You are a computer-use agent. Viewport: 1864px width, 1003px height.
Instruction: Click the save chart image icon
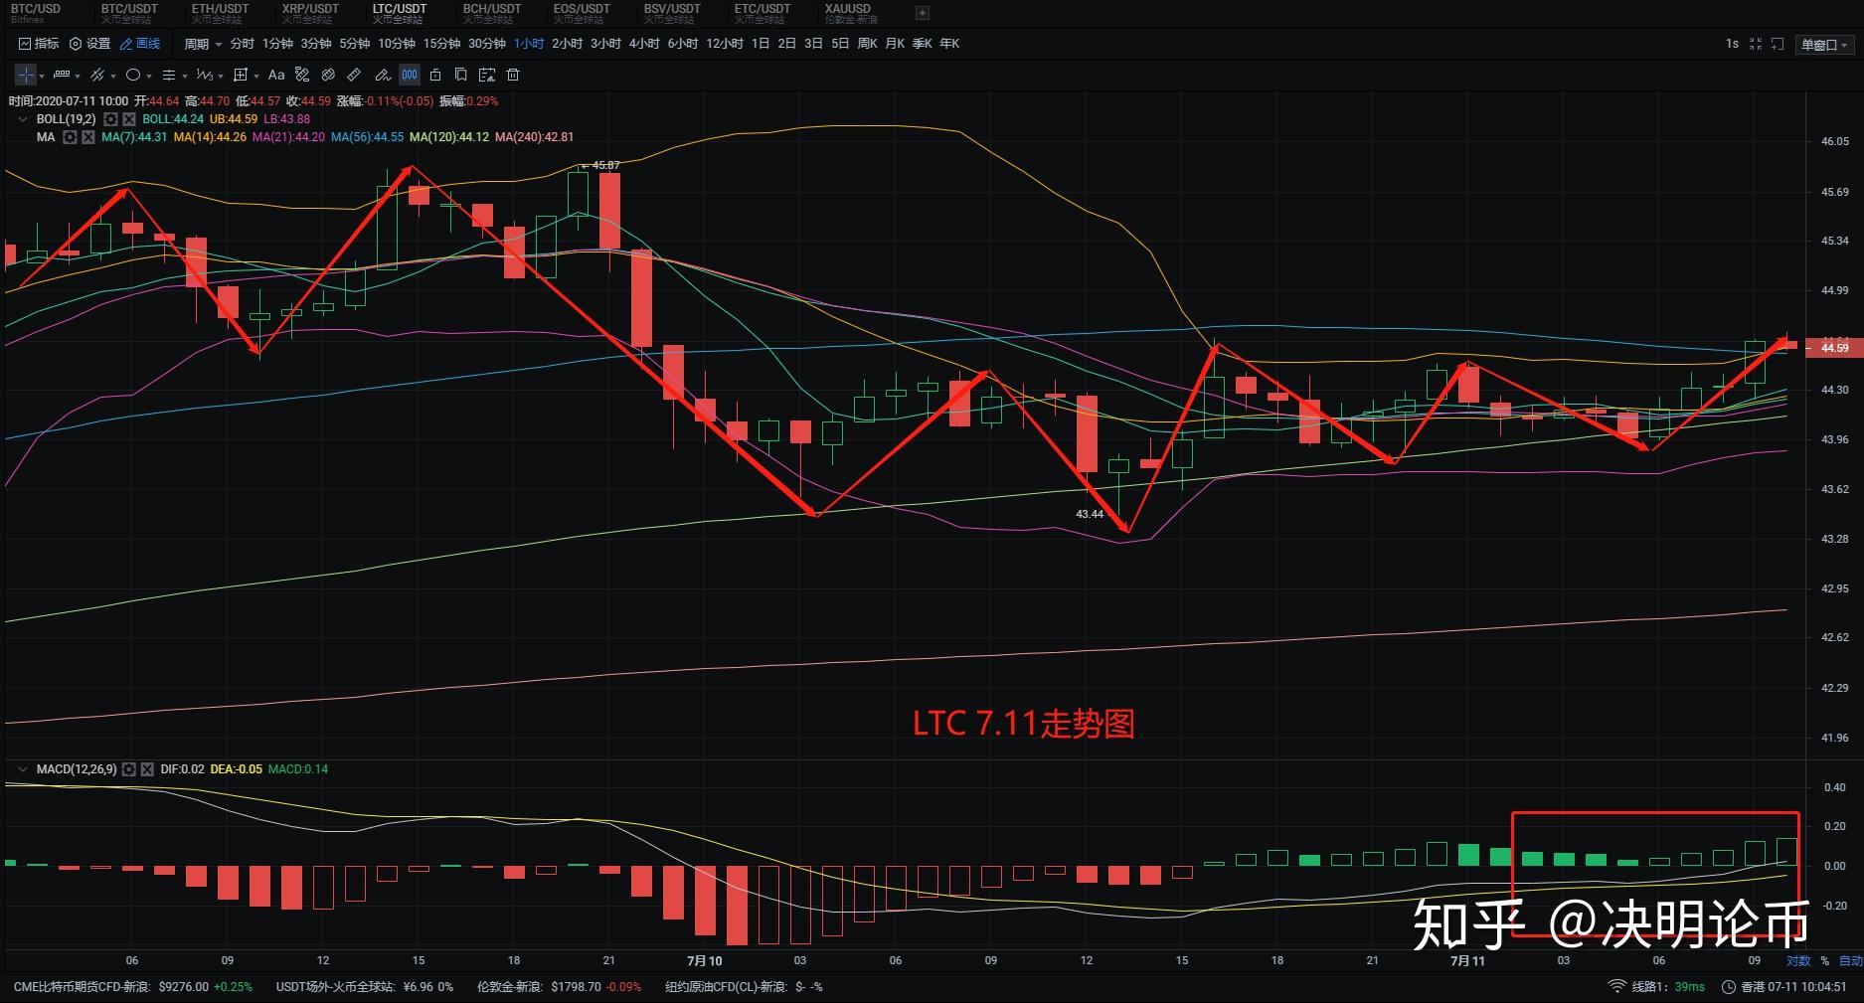point(487,75)
